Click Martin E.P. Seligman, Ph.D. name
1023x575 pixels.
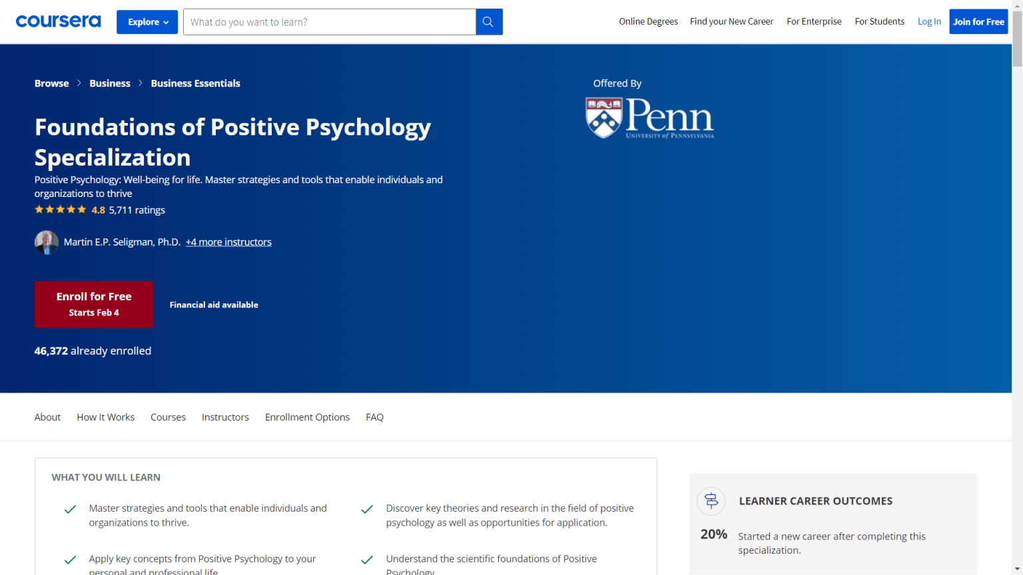coord(122,242)
